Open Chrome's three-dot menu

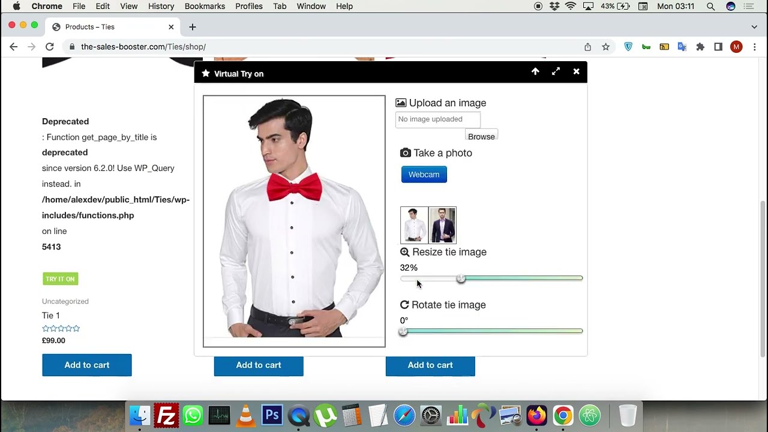[754, 47]
